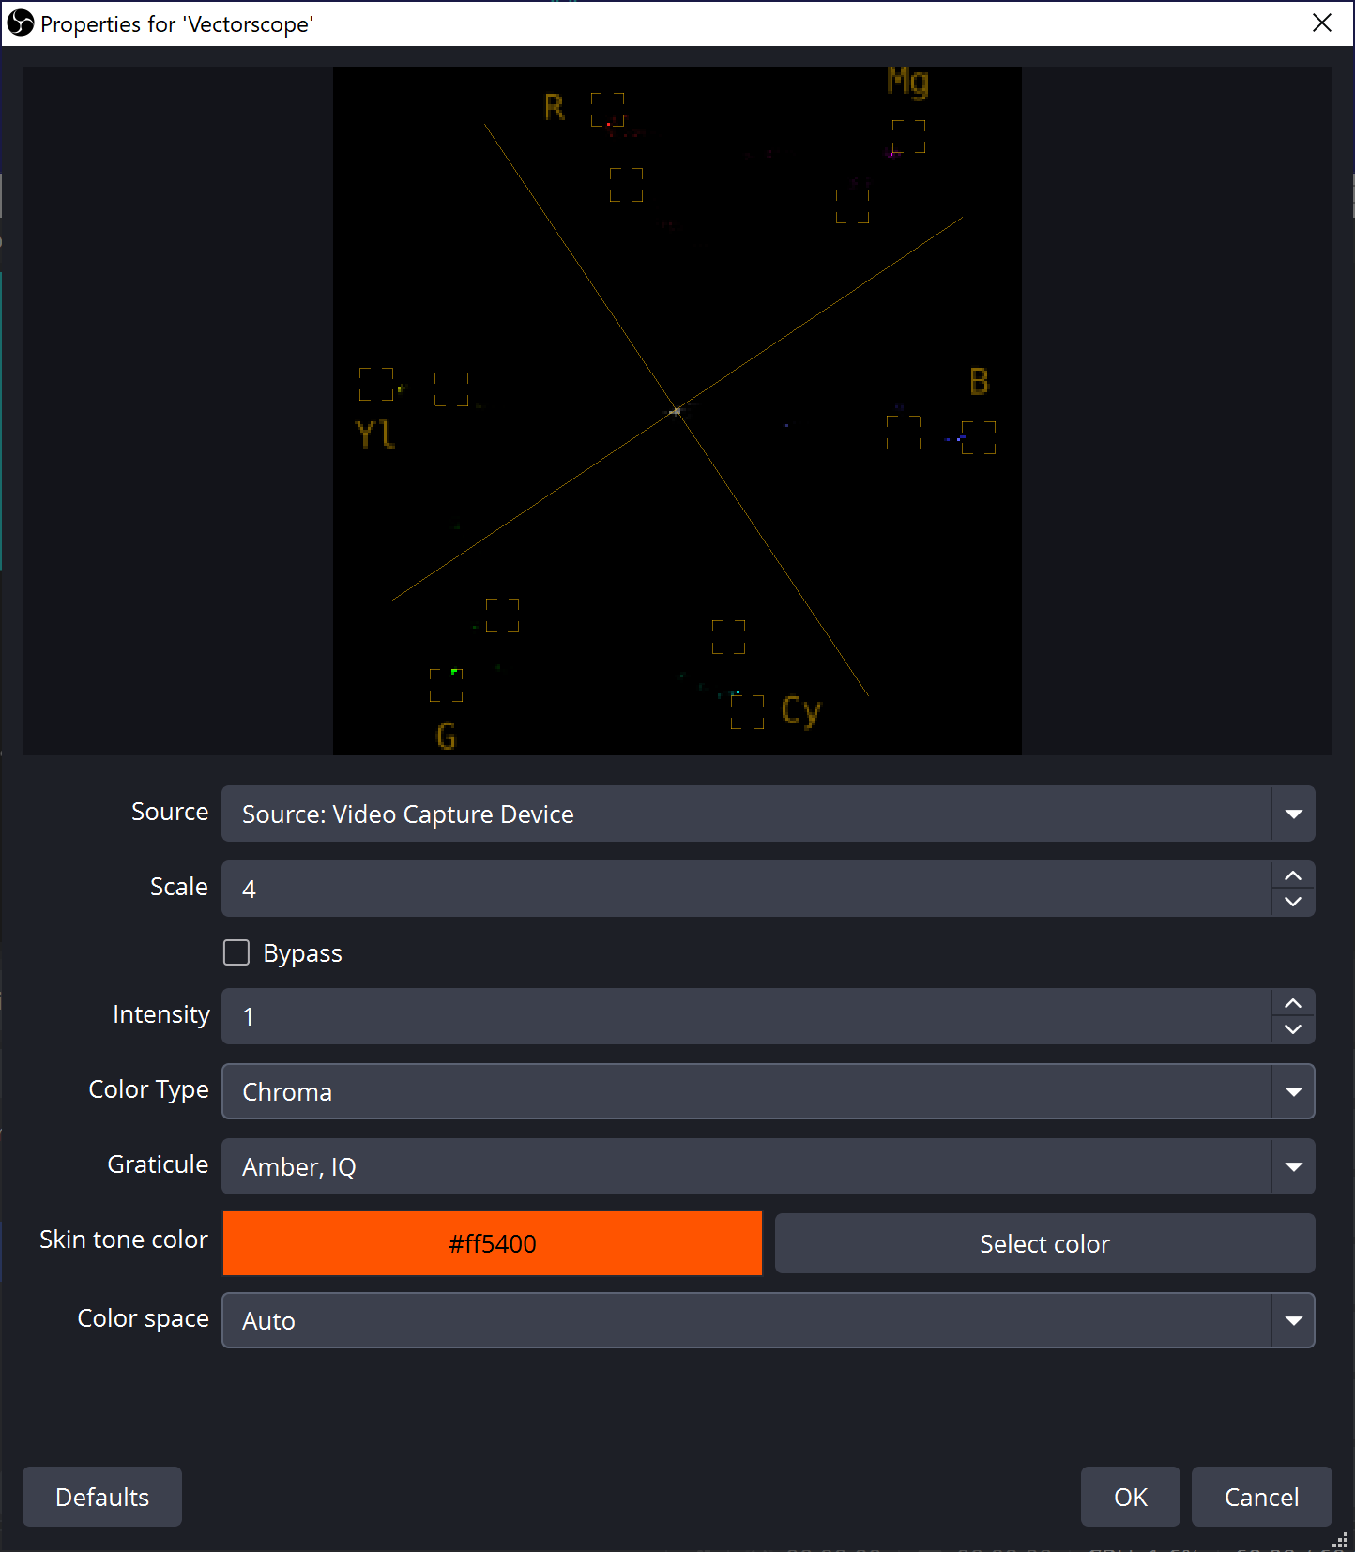Open the Color space dropdown

click(768, 1320)
